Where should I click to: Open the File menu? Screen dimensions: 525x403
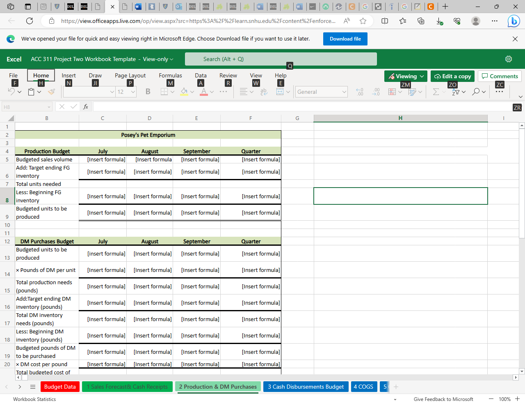click(13, 75)
